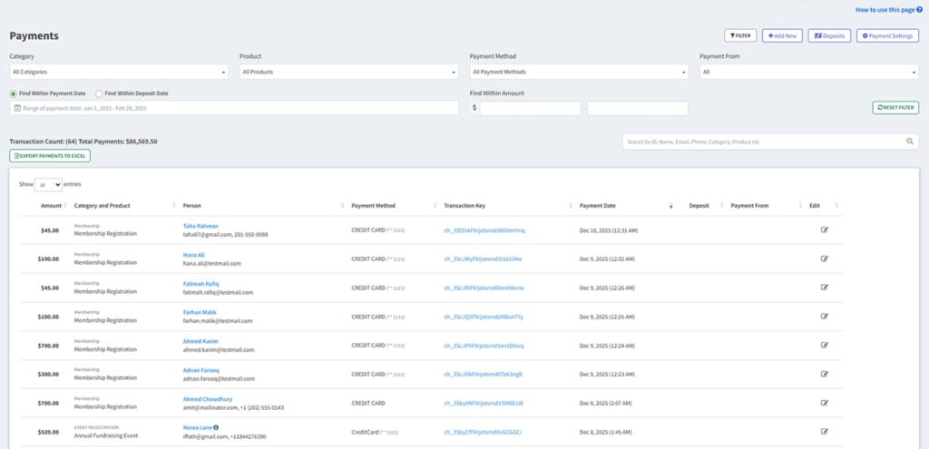Image resolution: width=929 pixels, height=449 pixels.
Task: Open the All Categories dropdown
Action: coord(119,72)
